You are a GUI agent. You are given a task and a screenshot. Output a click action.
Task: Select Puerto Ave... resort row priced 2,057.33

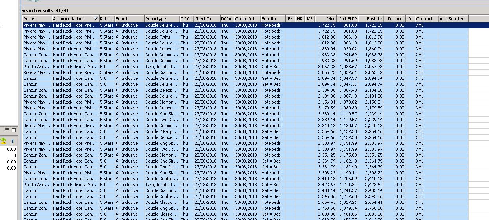245,67
